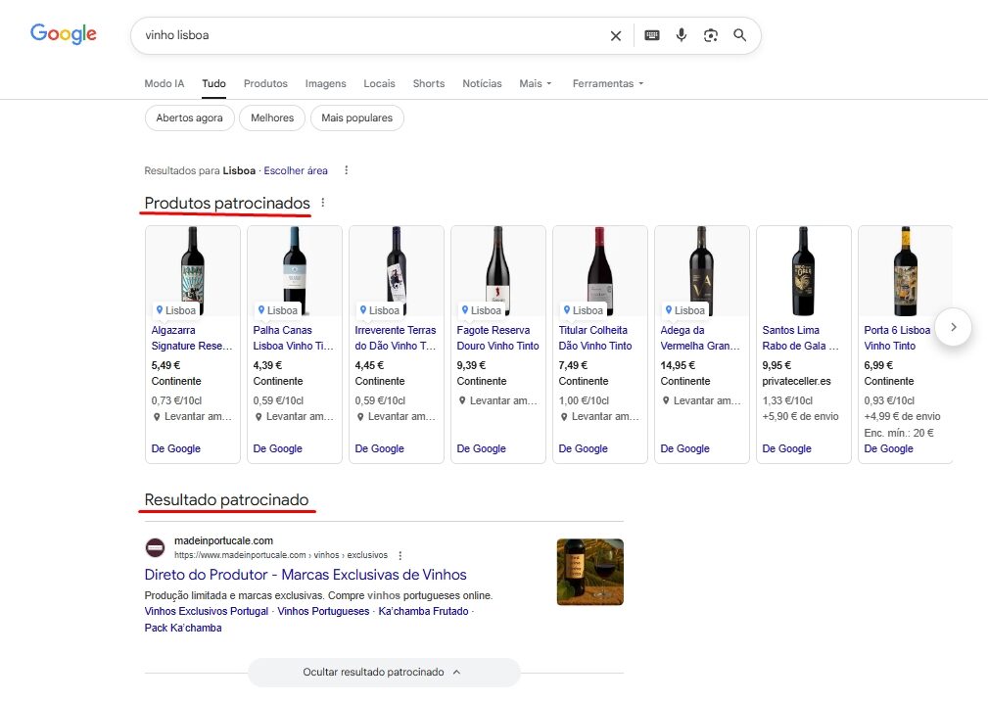Image resolution: width=988 pixels, height=702 pixels.
Task: Toggle the Abertos agora filter
Action: point(189,117)
